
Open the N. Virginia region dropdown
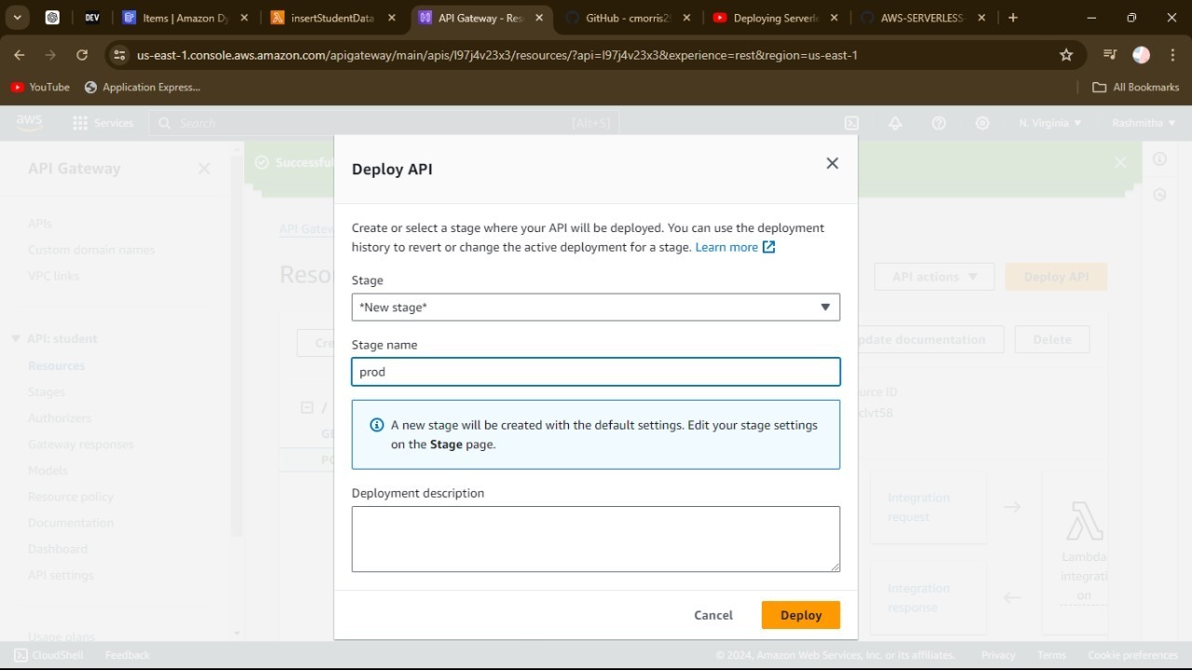tap(1050, 123)
